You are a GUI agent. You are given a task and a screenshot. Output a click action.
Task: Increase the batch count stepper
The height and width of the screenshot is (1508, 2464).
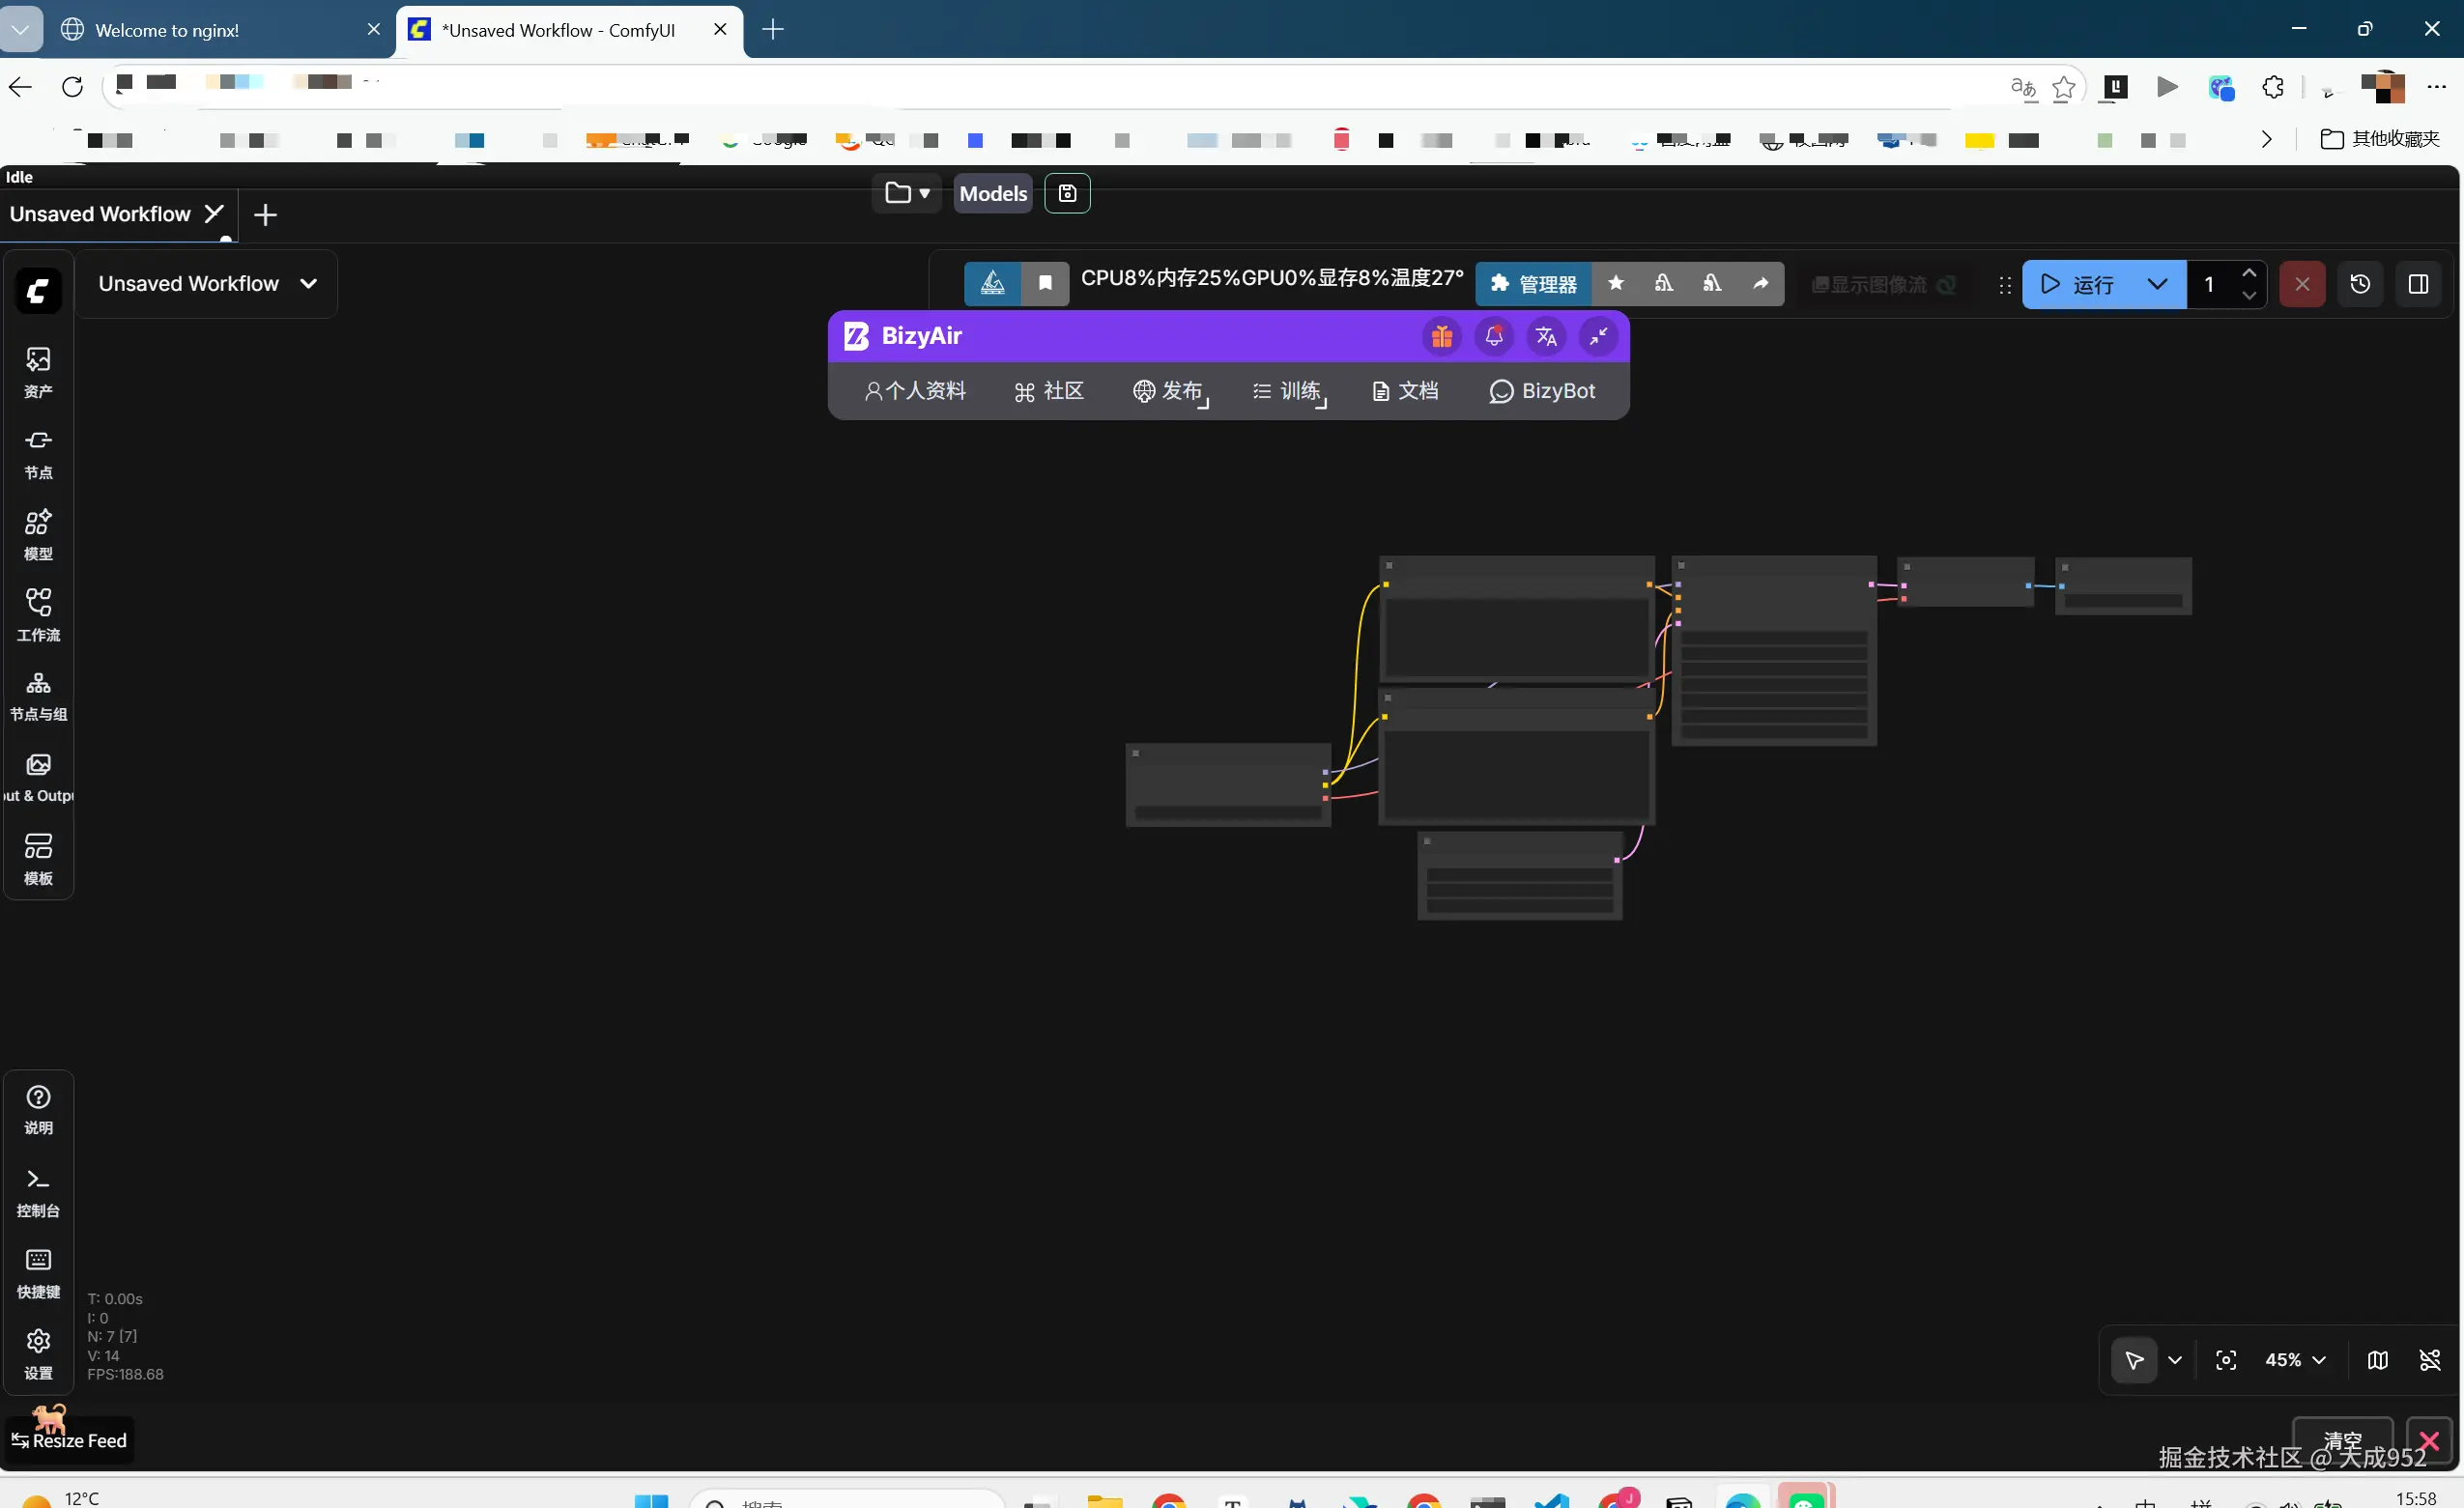[x=2249, y=273]
